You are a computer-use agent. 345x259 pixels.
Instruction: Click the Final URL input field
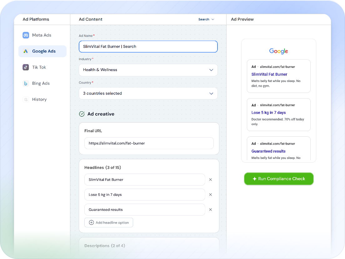(x=149, y=143)
